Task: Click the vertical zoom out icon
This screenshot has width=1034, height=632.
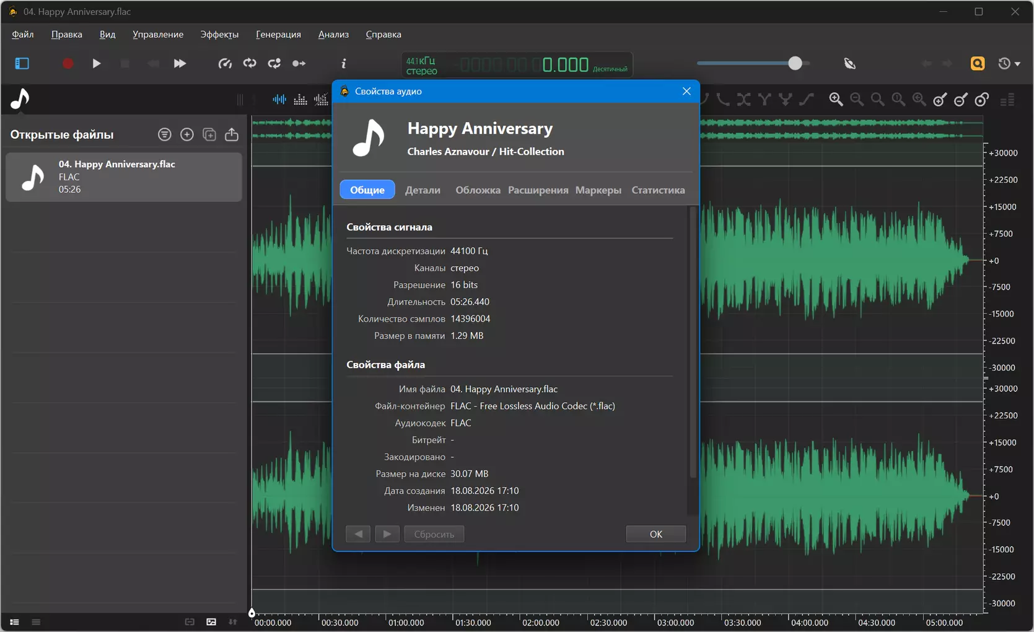Action: (961, 99)
